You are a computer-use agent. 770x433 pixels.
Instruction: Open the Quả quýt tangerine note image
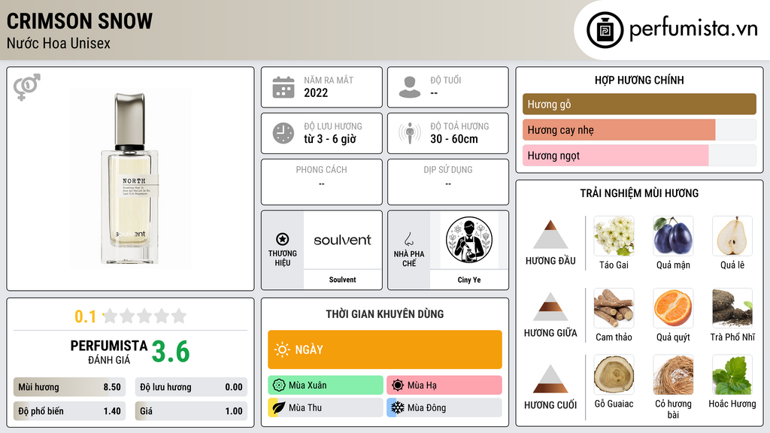coord(673,308)
